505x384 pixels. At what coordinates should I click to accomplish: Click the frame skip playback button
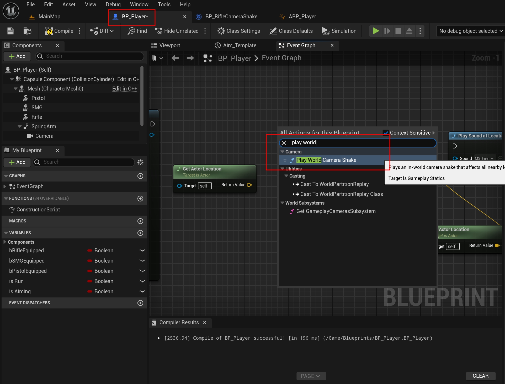(387, 31)
